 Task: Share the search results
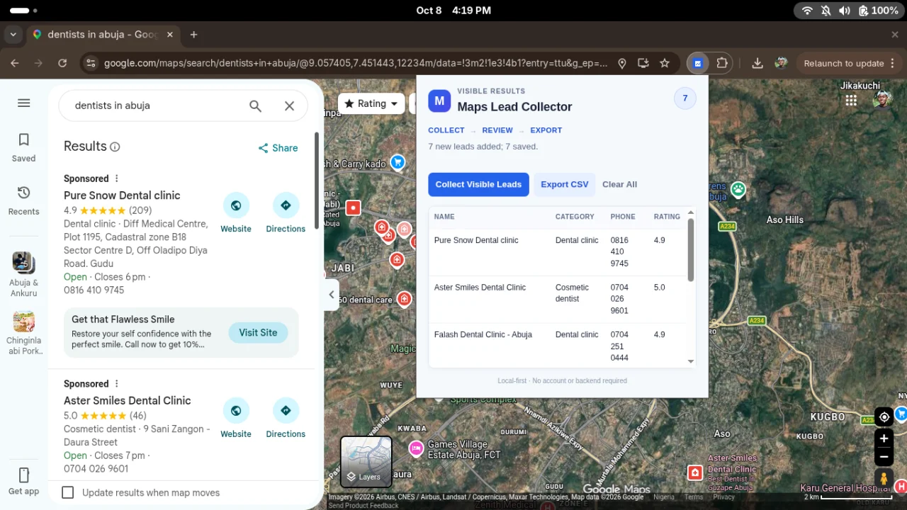tap(278, 148)
